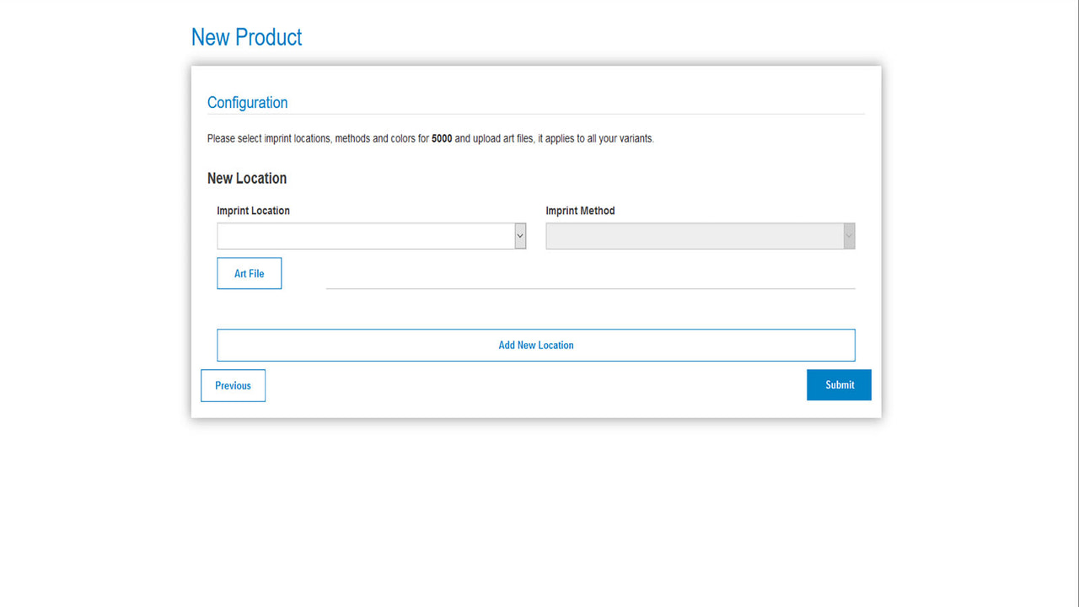Click the instruction text about imprint locations
1079x607 pixels.
point(430,138)
